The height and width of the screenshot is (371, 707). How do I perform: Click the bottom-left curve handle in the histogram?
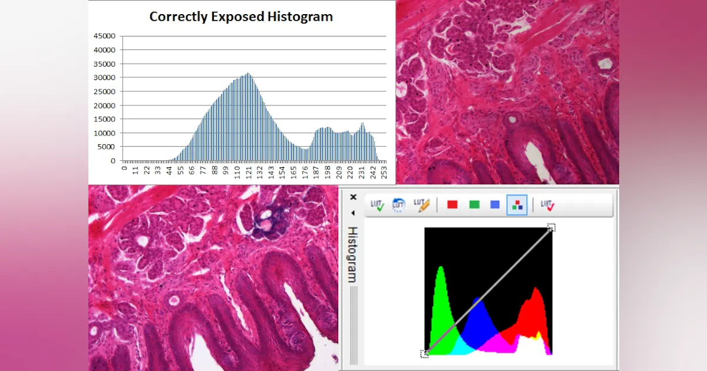[425, 354]
